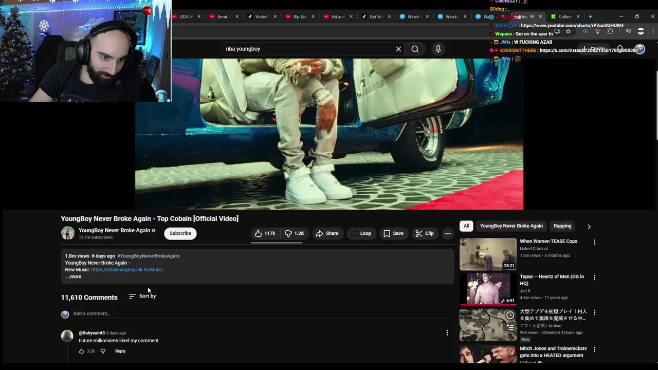This screenshot has width=658, height=370.
Task: Bookmark this page with the star icon
Action: (568, 31)
